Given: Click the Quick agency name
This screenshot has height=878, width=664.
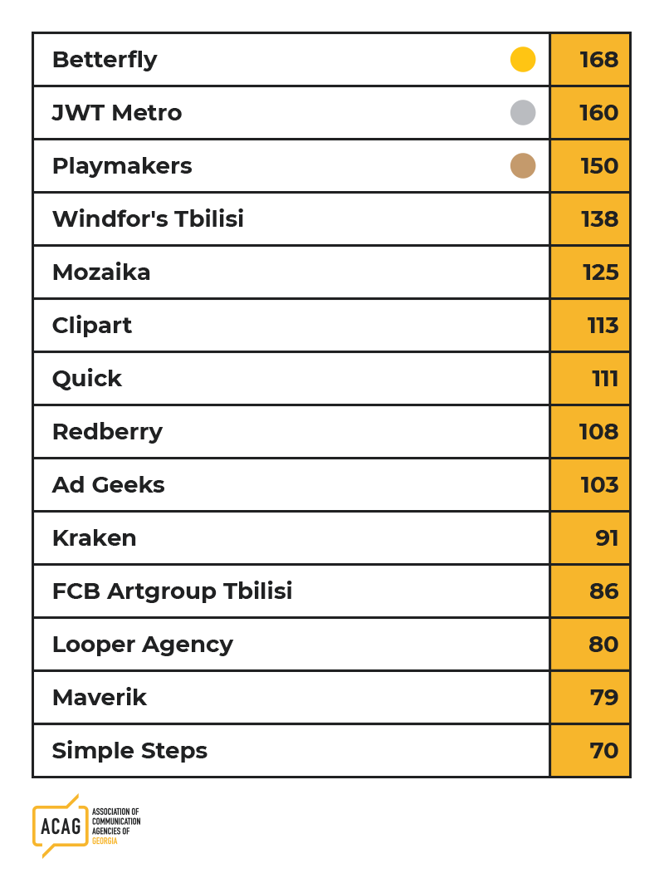Looking at the screenshot, I should pos(86,379).
